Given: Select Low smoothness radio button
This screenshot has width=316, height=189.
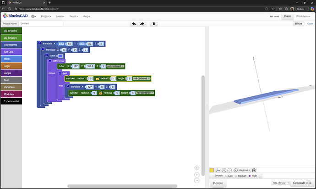Looking at the screenshot, I should click(x=226, y=176).
